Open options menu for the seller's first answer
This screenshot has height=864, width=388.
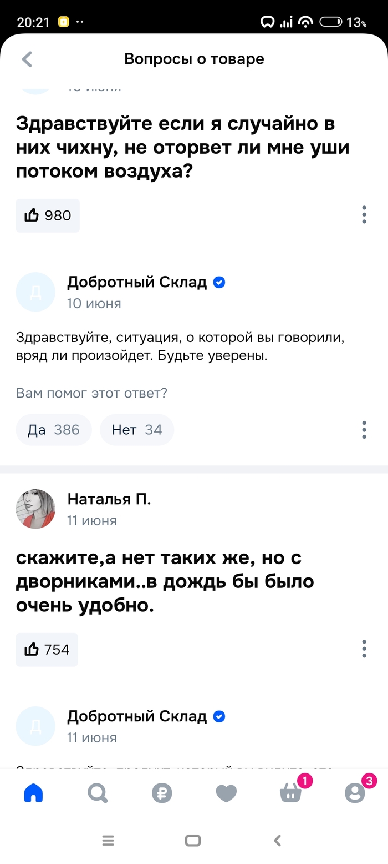(364, 430)
